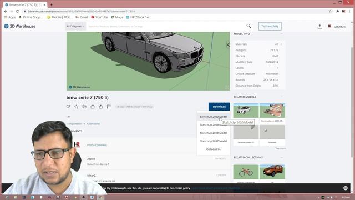Click the browser reload button
The width and height of the screenshot is (355, 200).
click(x=17, y=11)
